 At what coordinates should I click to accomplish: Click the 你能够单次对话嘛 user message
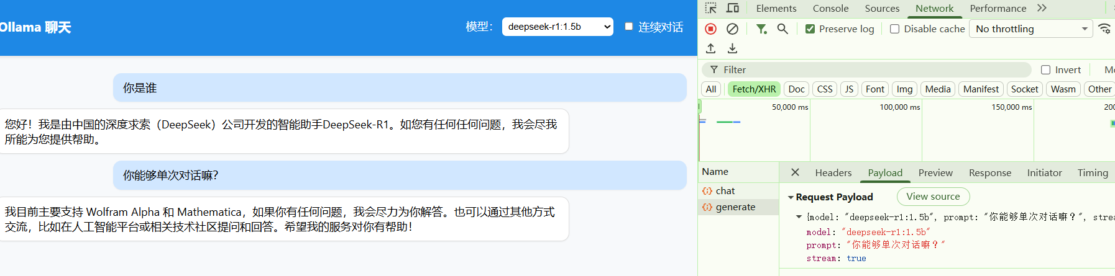coord(400,176)
